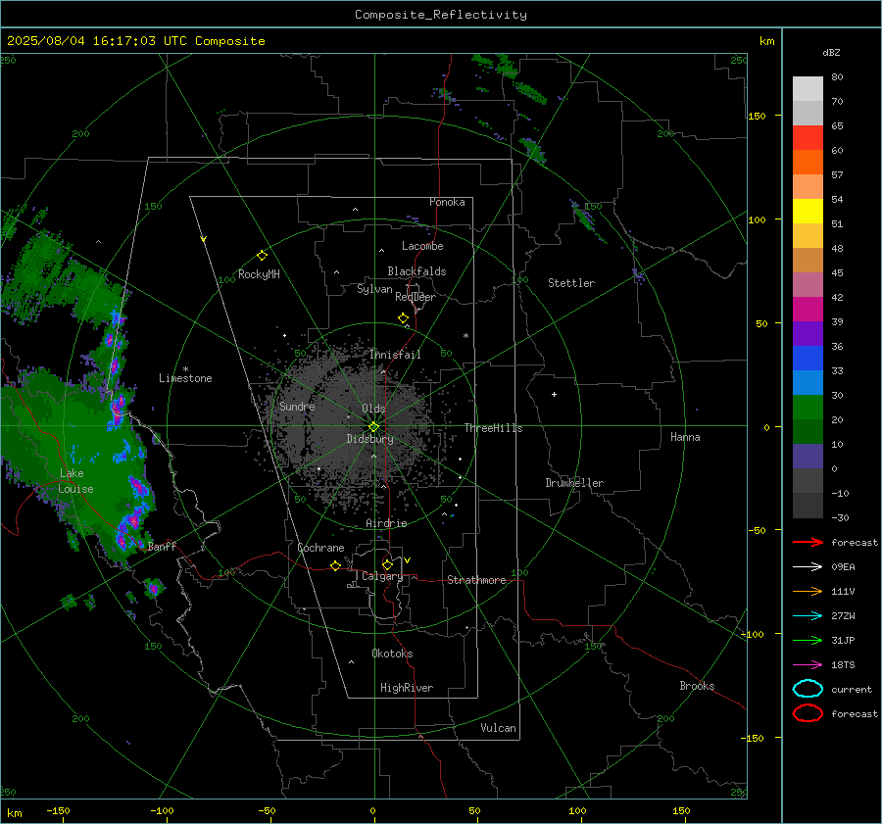The width and height of the screenshot is (882, 824).
Task: Click the RedDeer city label
Action: tap(416, 297)
